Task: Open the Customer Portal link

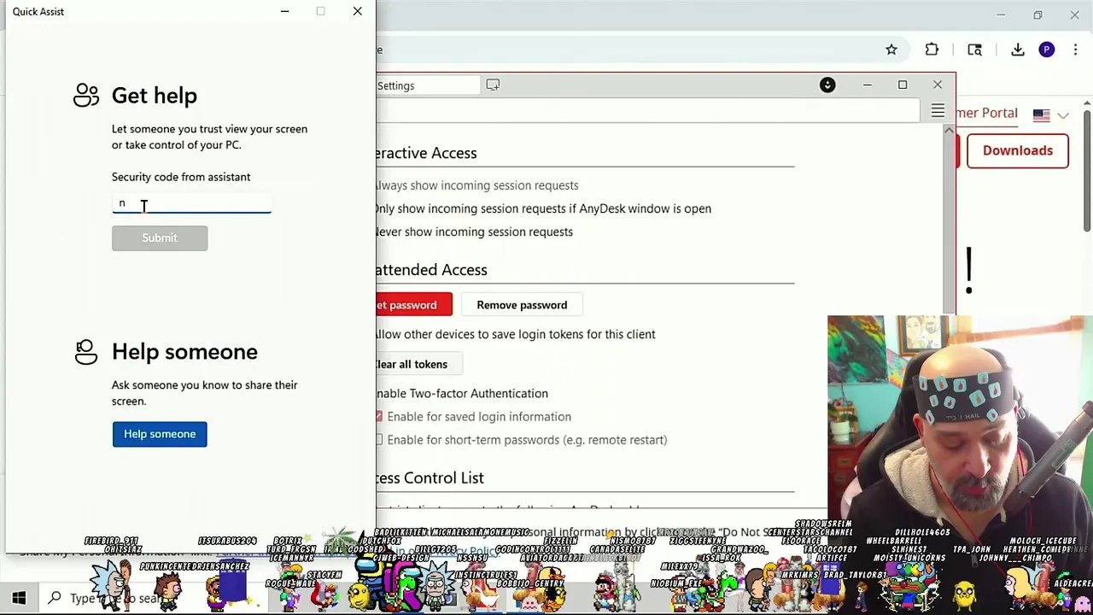Action: click(x=987, y=113)
